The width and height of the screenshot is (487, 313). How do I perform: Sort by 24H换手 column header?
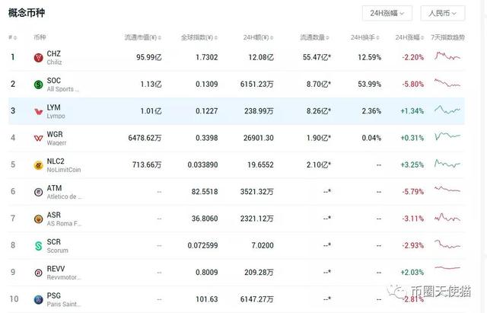365,37
